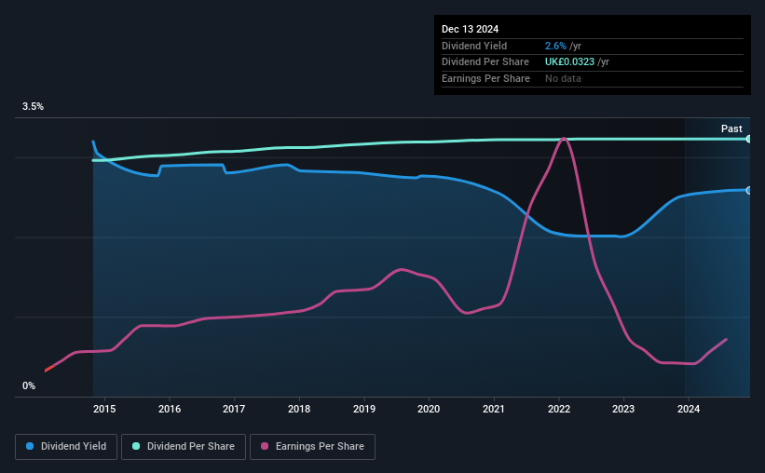Click the 2015 label on the x-axis

pyautogui.click(x=104, y=409)
